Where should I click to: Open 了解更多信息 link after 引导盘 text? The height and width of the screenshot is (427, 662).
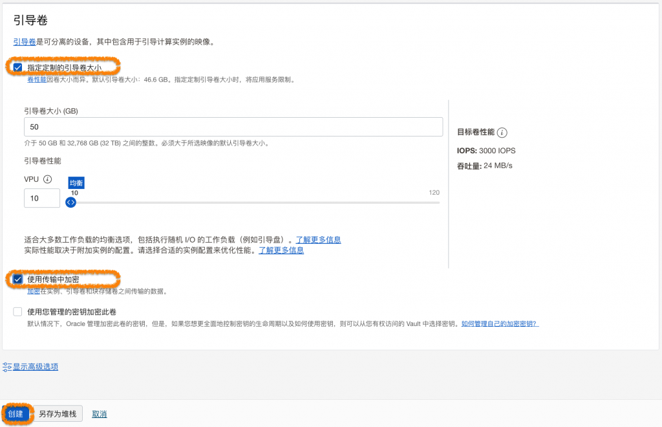pos(318,239)
